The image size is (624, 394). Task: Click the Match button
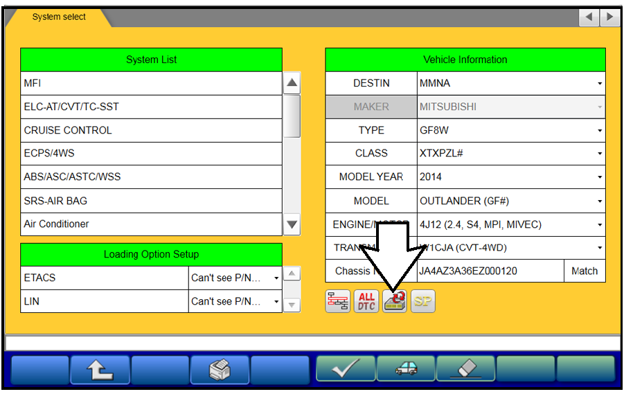[585, 271]
